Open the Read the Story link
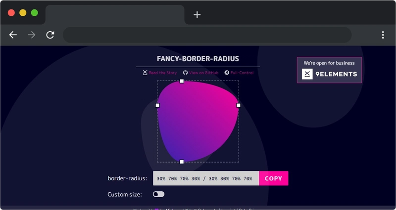 point(163,73)
